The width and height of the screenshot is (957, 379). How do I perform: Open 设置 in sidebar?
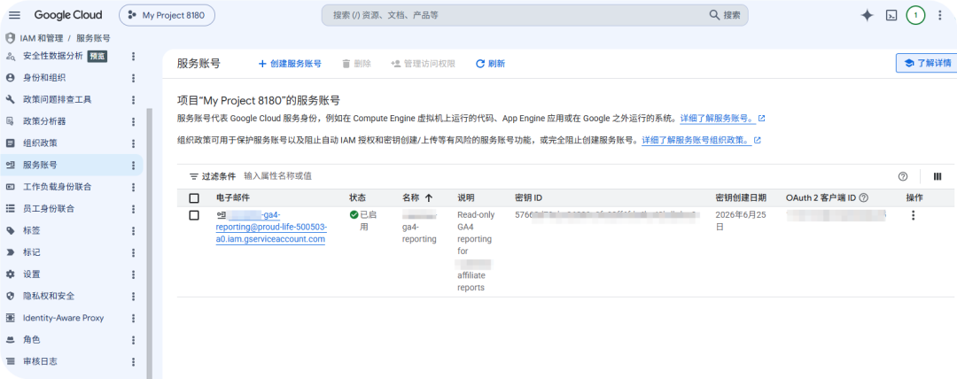pos(31,274)
